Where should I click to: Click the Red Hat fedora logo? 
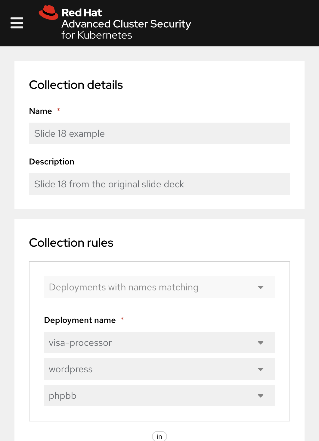48,13
